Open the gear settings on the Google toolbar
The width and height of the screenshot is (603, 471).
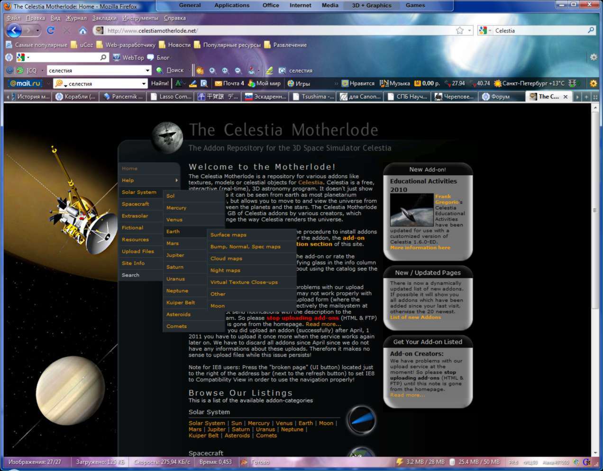click(x=594, y=57)
